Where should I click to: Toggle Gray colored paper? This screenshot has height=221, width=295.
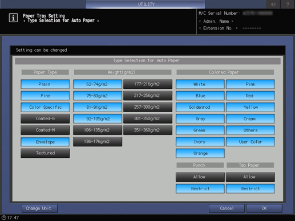(x=200, y=118)
